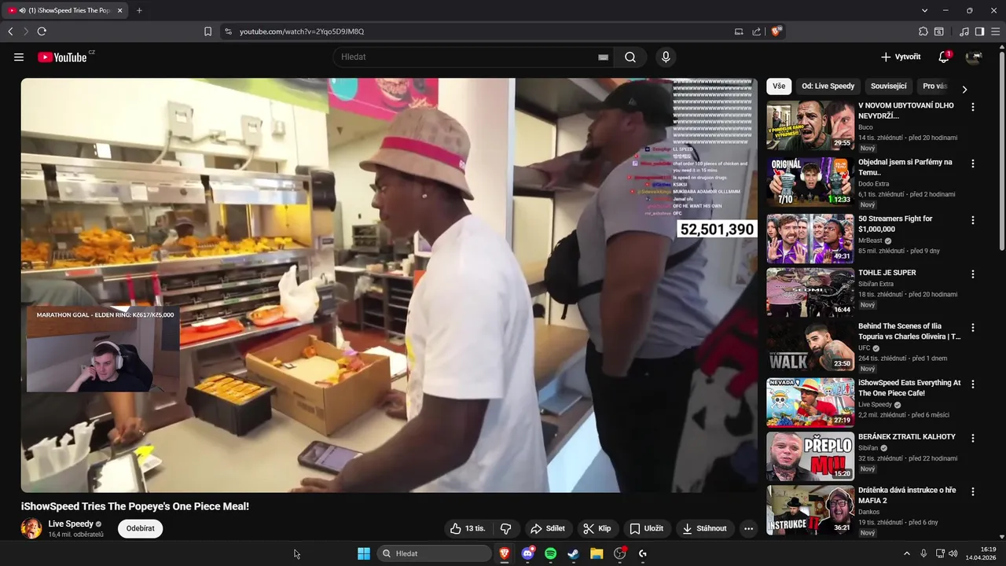Open the Windows Start menu
Image resolution: width=1006 pixels, height=566 pixels.
364,553
